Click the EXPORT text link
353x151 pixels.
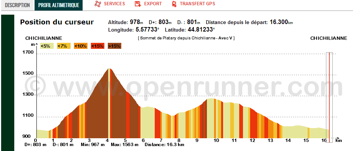[153, 4]
